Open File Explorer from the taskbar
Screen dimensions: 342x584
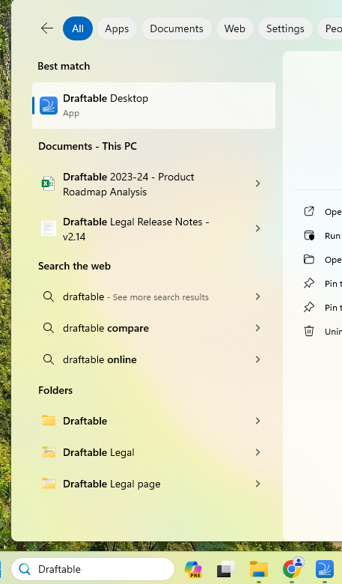tap(259, 569)
